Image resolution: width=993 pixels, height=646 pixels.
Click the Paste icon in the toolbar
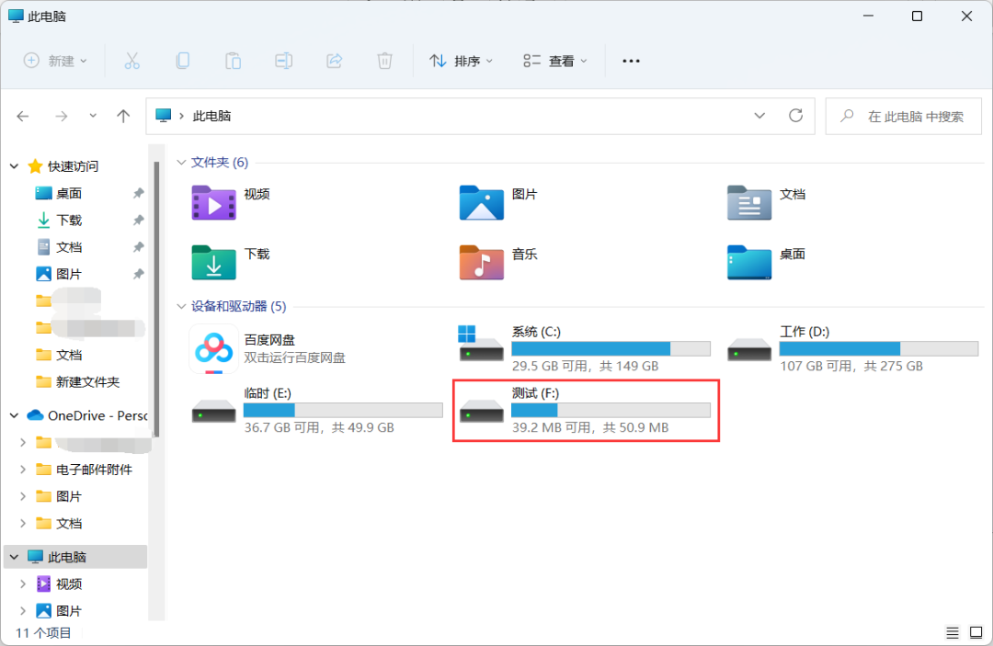[233, 61]
